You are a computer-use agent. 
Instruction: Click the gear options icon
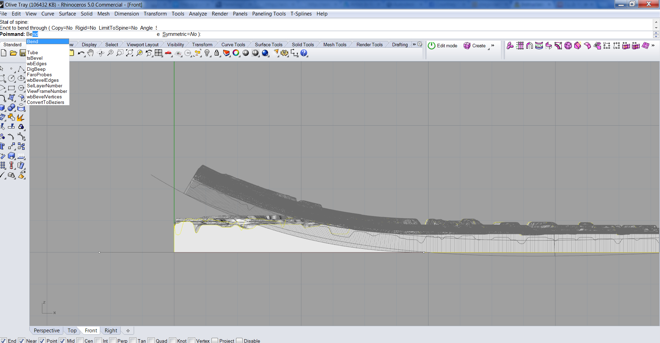pos(284,53)
